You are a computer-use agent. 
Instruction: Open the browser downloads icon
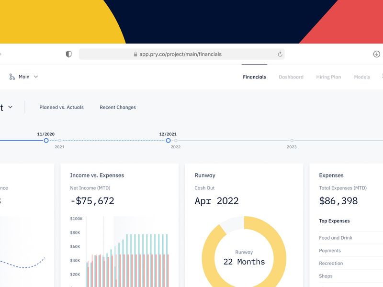tap(376, 54)
